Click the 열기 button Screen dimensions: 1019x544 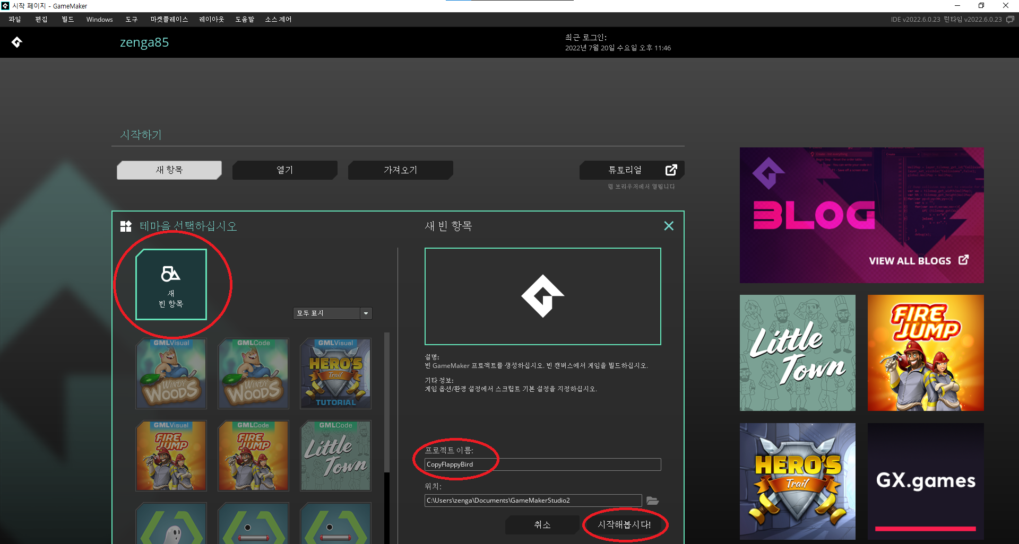tap(285, 170)
